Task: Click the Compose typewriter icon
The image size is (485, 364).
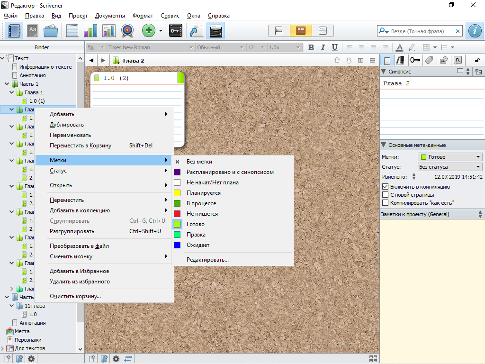Action: 216,31
